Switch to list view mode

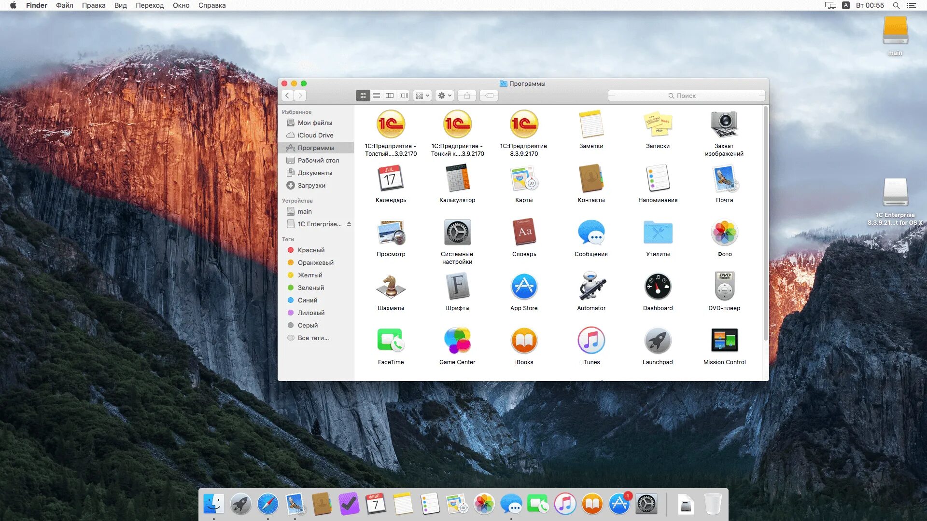377,96
